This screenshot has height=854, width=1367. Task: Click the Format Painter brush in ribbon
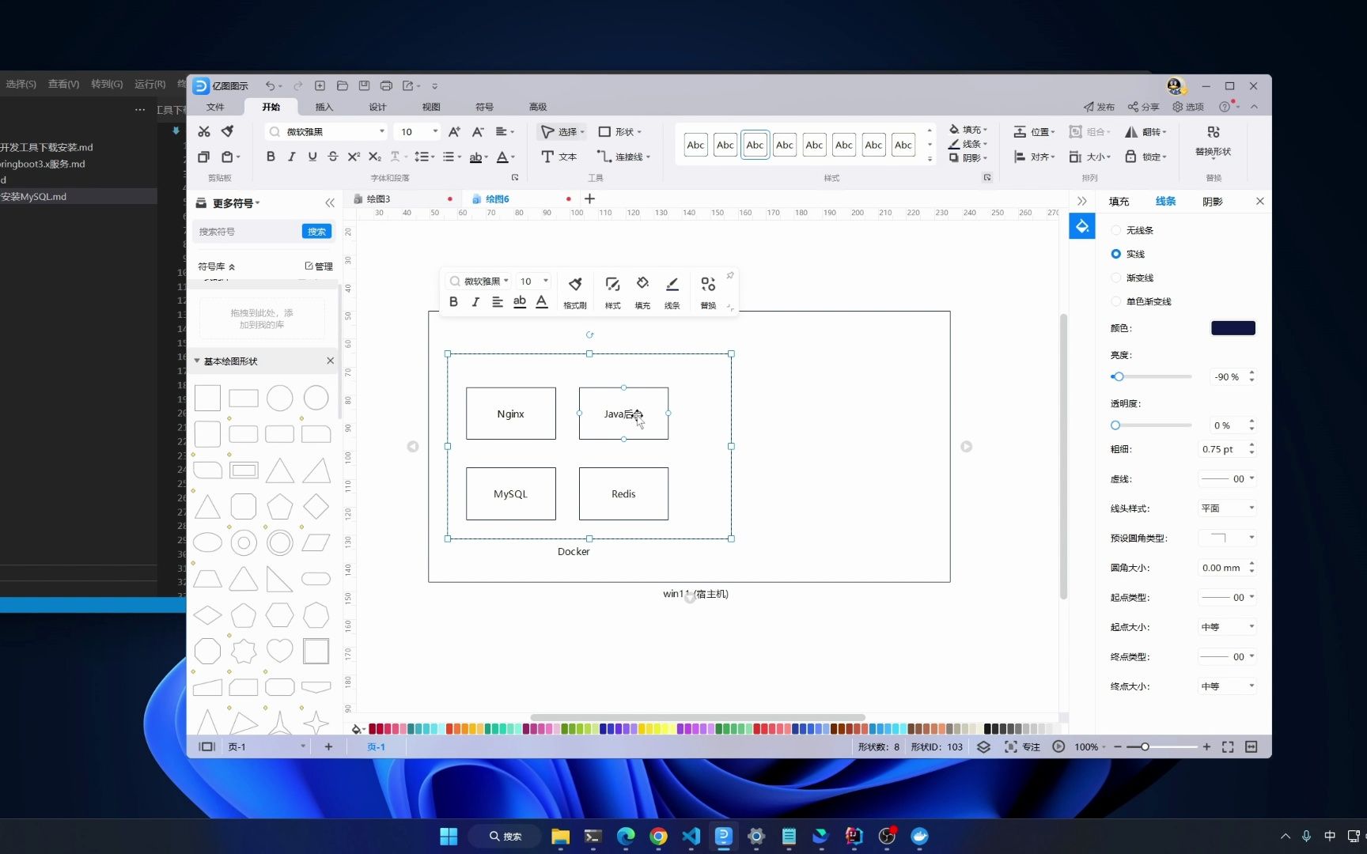coord(228,131)
